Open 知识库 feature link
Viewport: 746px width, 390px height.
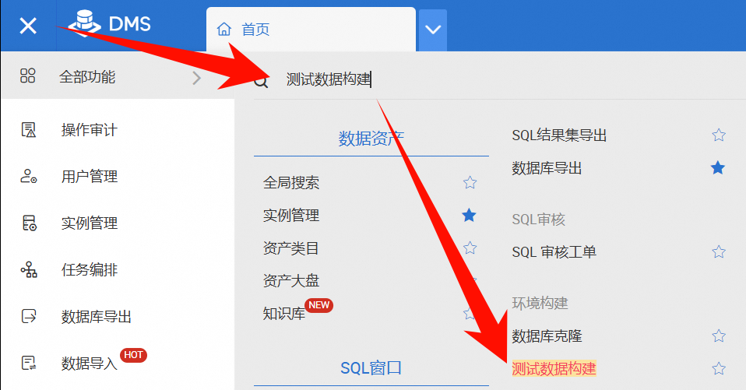coord(283,314)
